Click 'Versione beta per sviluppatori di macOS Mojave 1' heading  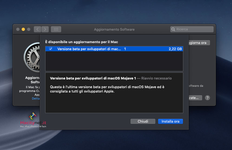point(93,78)
